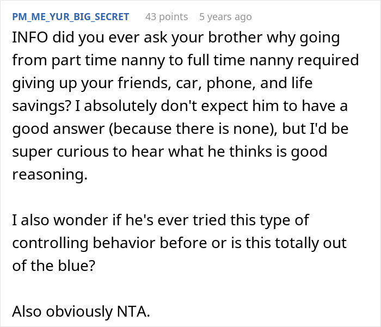381x327 pixels.
Task: Open the 5 years ago timestamp
Action: pyautogui.click(x=225, y=17)
